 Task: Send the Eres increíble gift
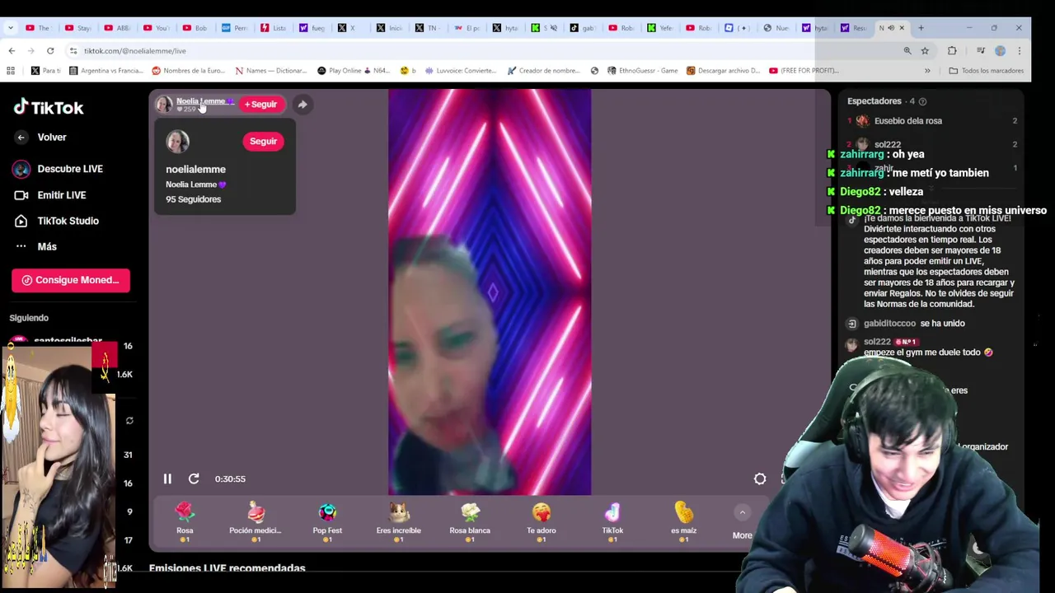(x=399, y=521)
